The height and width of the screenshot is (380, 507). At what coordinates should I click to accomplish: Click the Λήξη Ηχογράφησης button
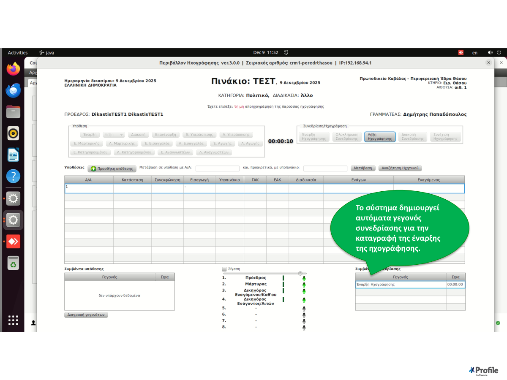[380, 137]
